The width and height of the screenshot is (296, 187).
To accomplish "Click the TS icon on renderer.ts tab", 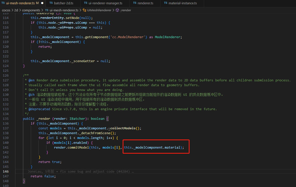I will pos(135,3).
